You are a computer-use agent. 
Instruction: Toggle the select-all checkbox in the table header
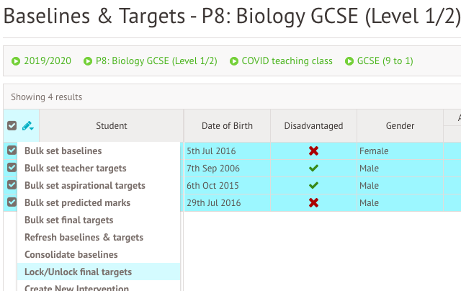(12, 126)
